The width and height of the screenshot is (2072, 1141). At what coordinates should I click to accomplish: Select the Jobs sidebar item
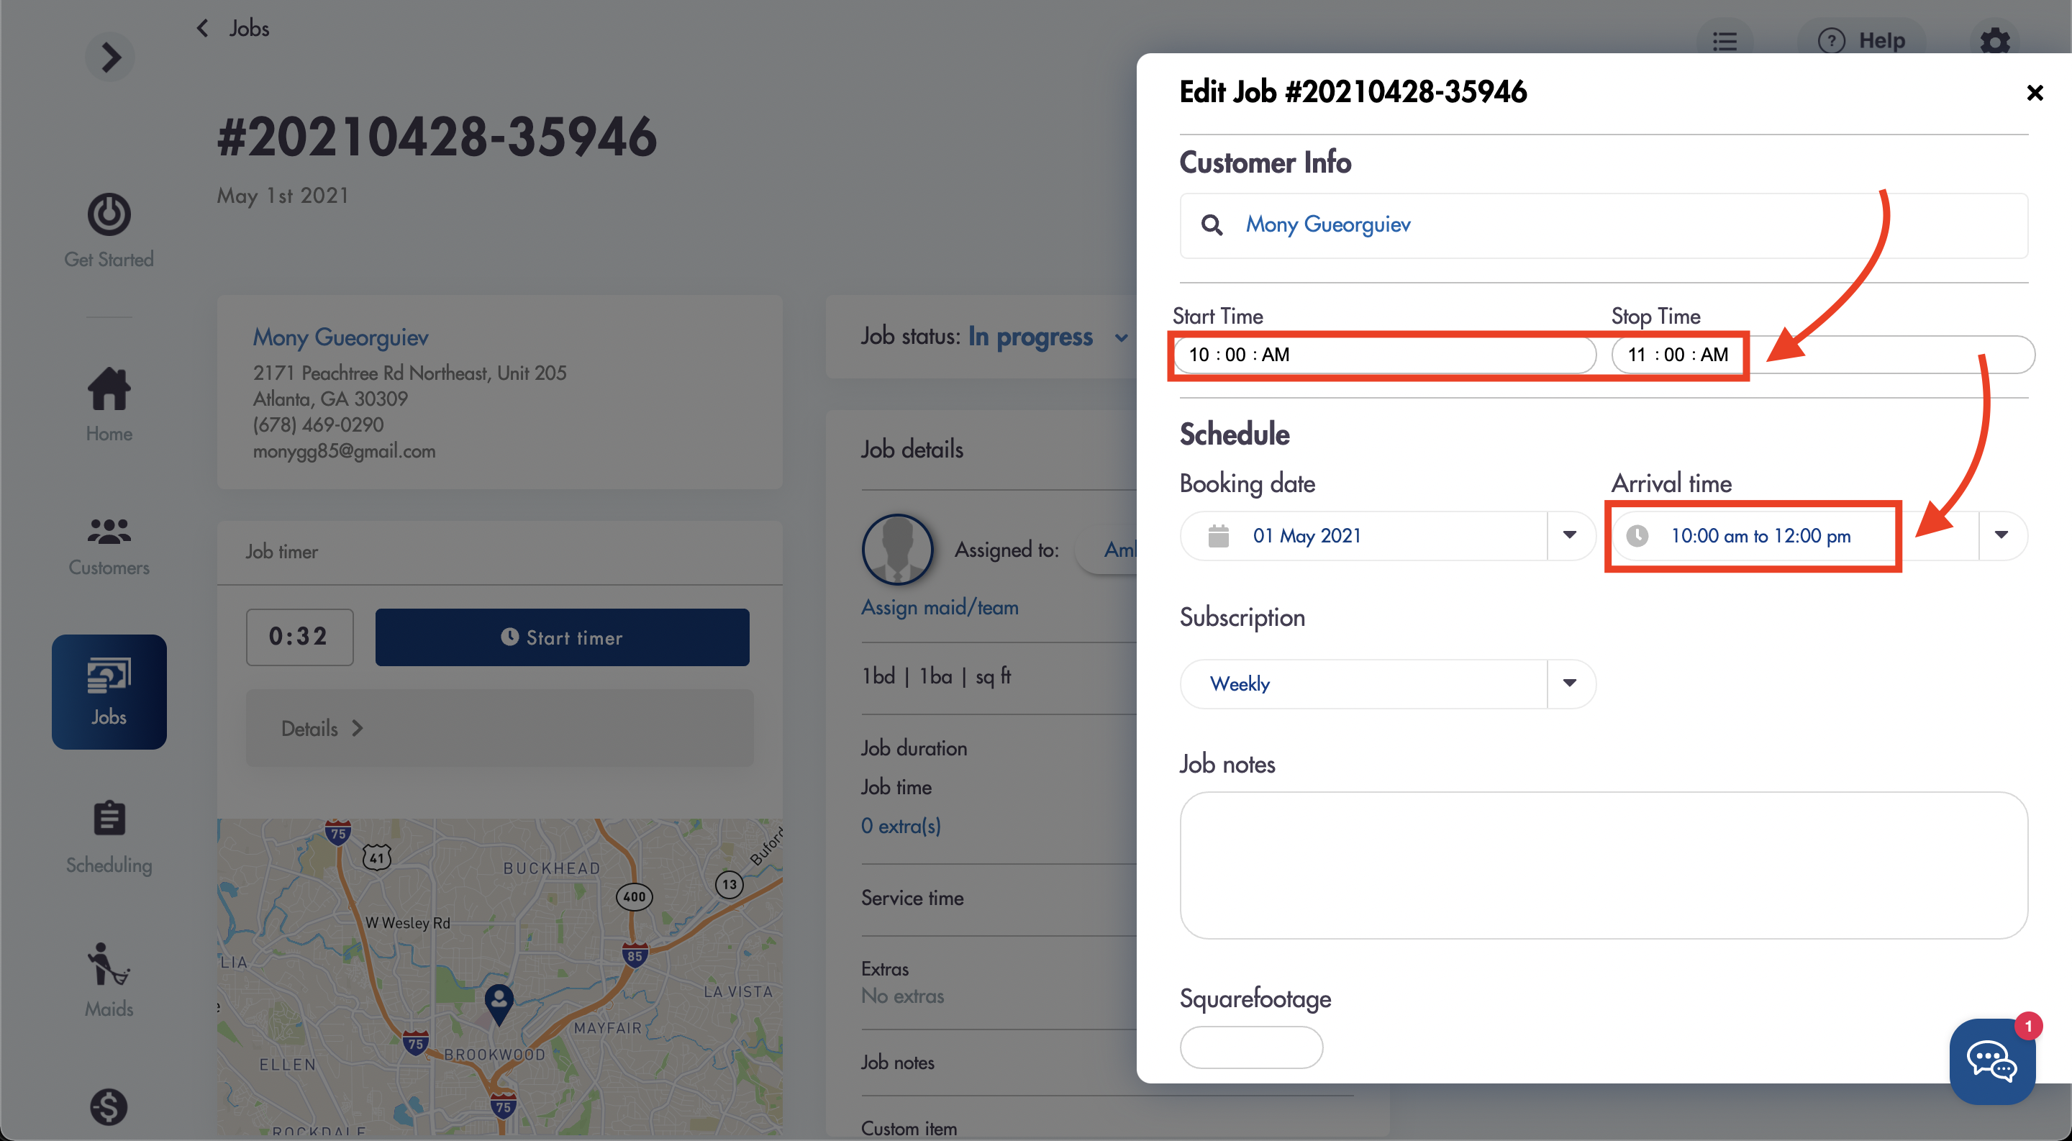click(x=109, y=691)
